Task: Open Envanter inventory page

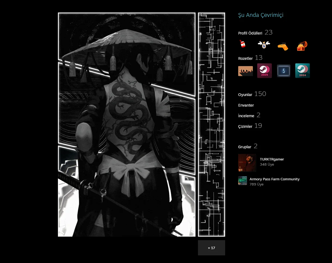Action: (x=246, y=105)
